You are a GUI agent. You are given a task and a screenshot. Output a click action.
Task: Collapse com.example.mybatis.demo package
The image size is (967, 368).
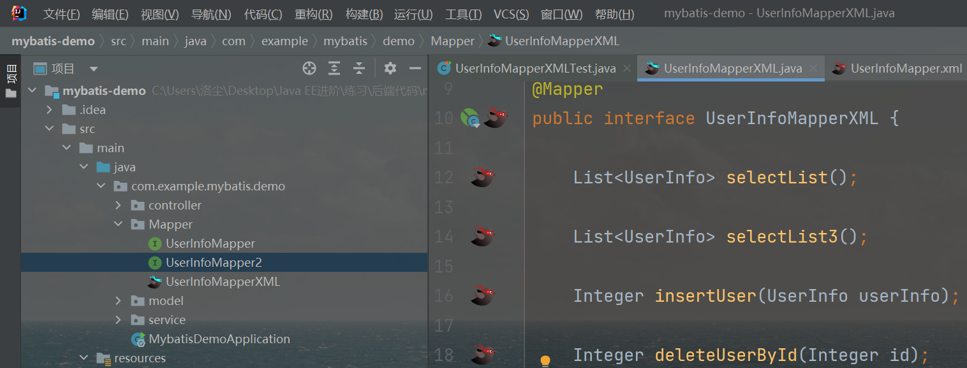tap(101, 187)
